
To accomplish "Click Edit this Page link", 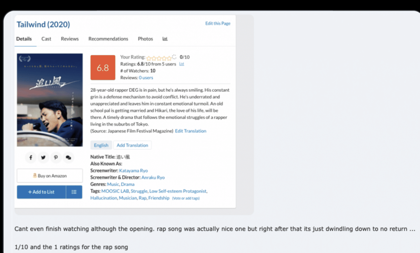I will point(218,23).
